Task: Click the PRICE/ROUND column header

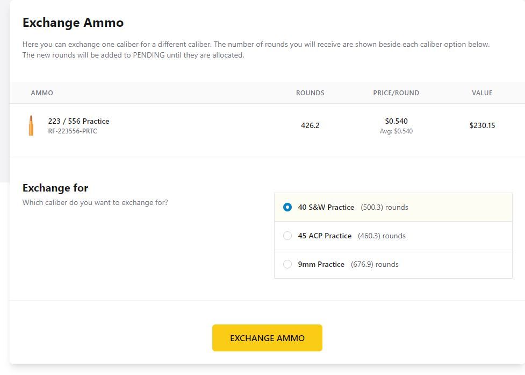Action: [396, 93]
